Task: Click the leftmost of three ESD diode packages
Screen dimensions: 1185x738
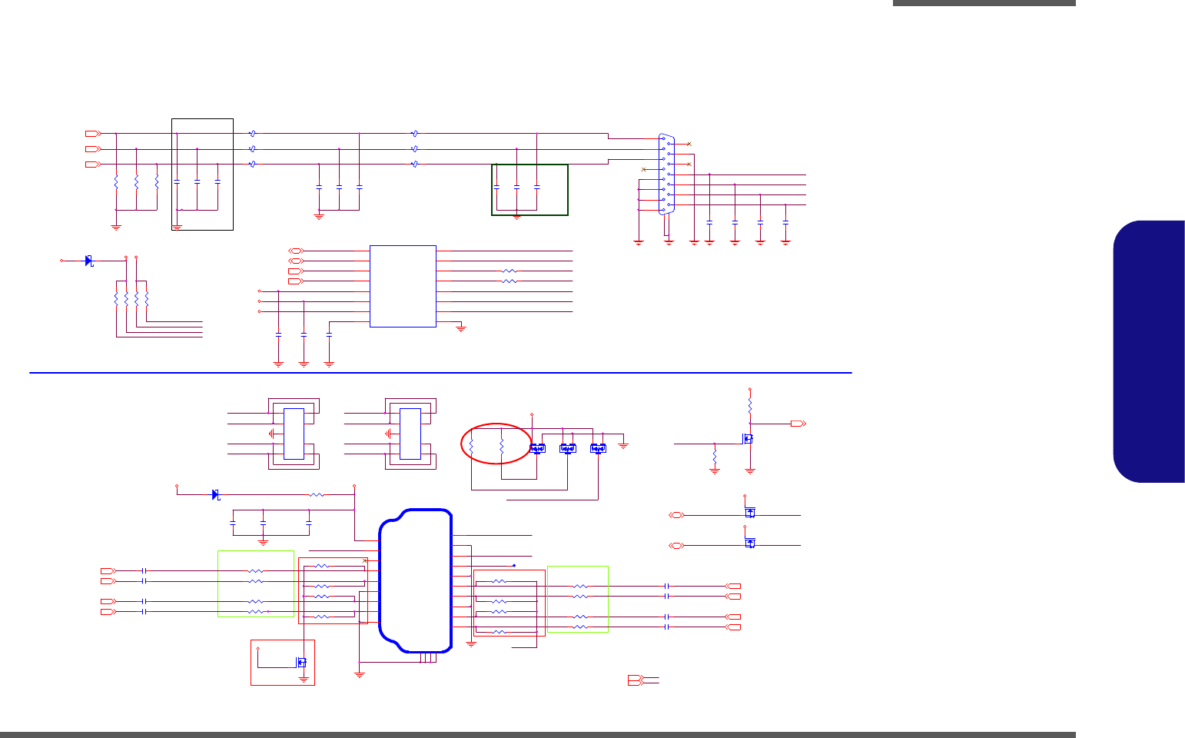Action: click(538, 448)
